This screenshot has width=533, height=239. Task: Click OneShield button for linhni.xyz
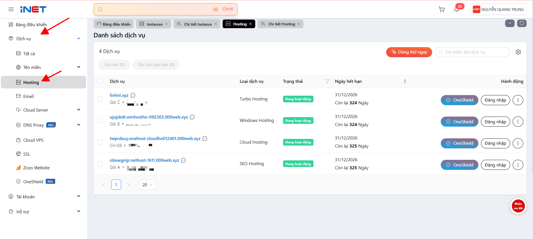[459, 100]
